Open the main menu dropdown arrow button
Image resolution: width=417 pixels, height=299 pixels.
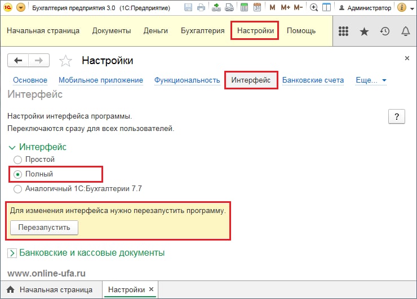pos(21,7)
